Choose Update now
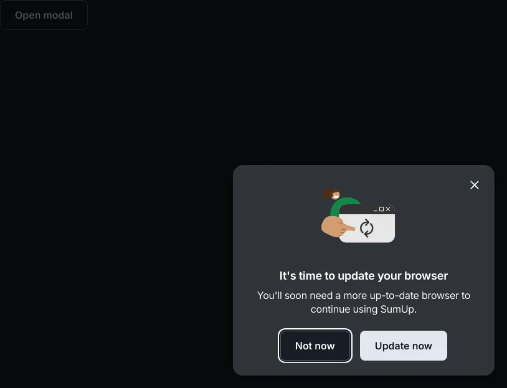 [404, 346]
